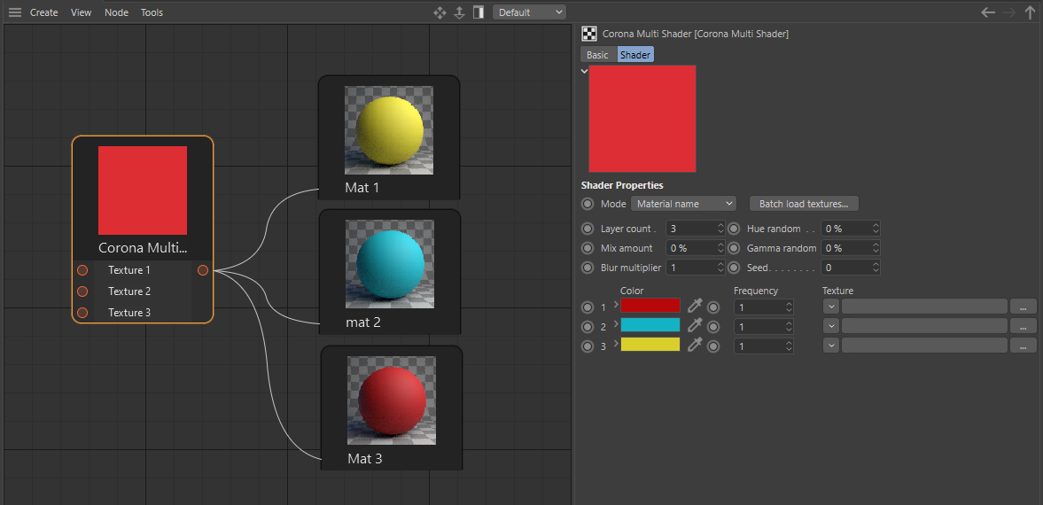Screen dimensions: 1043x505
Task: Expand layer 3 color chevron
Action: click(616, 343)
